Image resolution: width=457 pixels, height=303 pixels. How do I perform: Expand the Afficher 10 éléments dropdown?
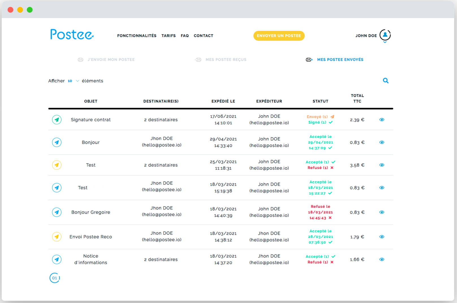click(x=74, y=81)
